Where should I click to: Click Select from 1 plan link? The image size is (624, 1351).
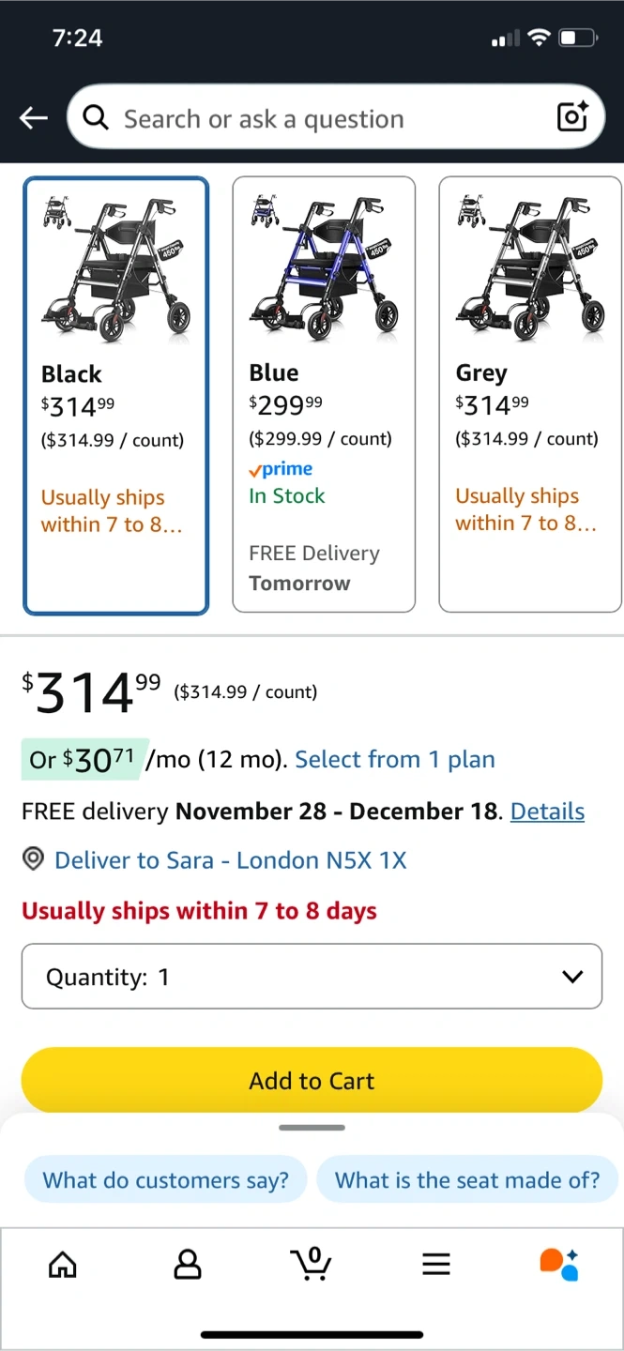click(x=395, y=759)
